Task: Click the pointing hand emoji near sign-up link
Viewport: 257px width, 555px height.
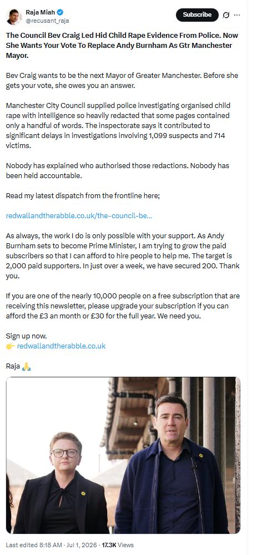Action: click(x=10, y=346)
